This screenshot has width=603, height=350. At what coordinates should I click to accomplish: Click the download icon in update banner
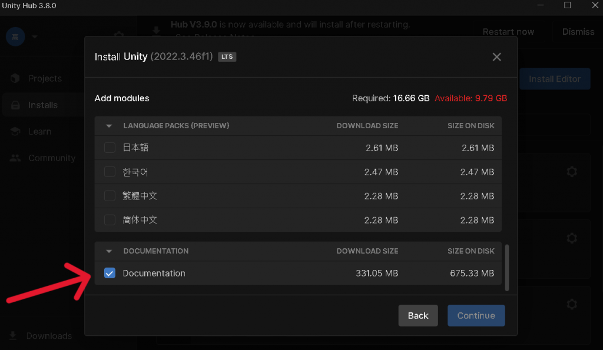(156, 31)
